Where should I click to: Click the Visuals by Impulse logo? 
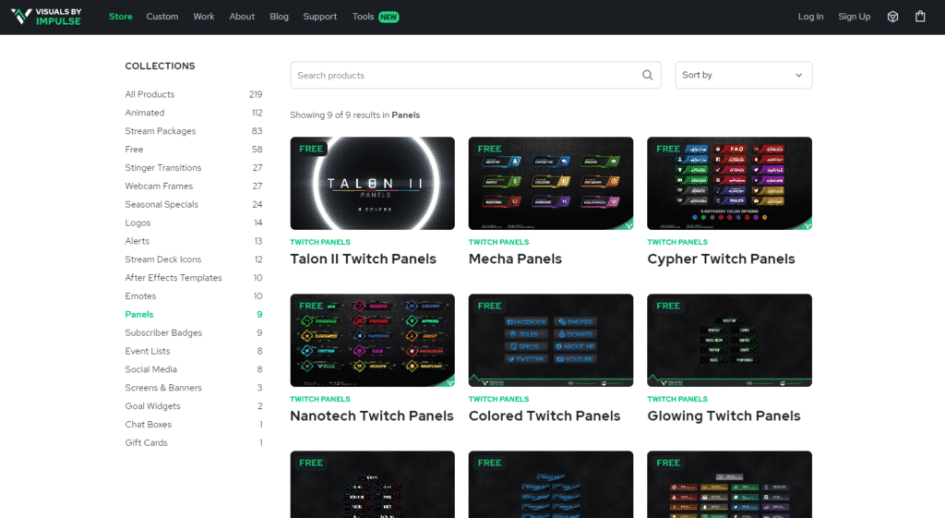pos(46,17)
